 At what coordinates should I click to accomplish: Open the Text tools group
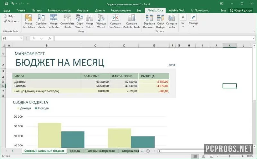click(x=183, y=21)
